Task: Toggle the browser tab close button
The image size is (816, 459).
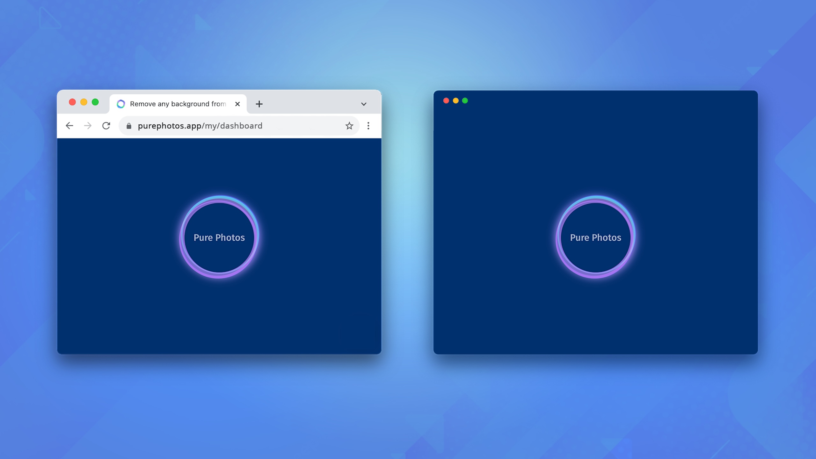Action: click(237, 104)
